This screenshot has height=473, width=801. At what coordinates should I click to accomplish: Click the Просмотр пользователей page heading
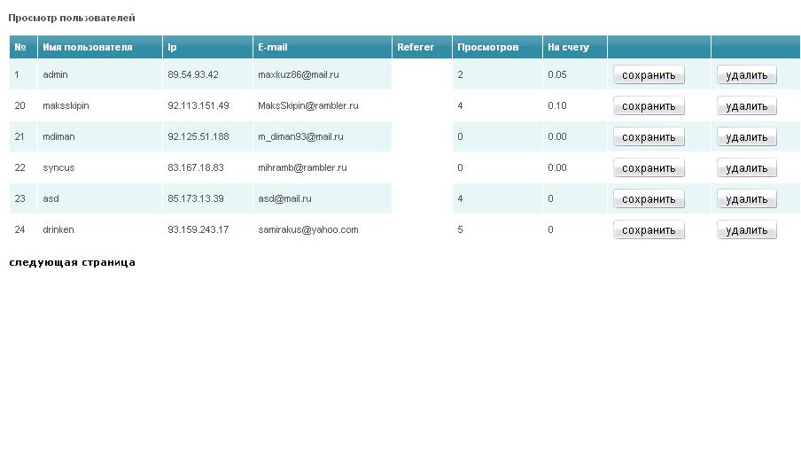[72, 18]
